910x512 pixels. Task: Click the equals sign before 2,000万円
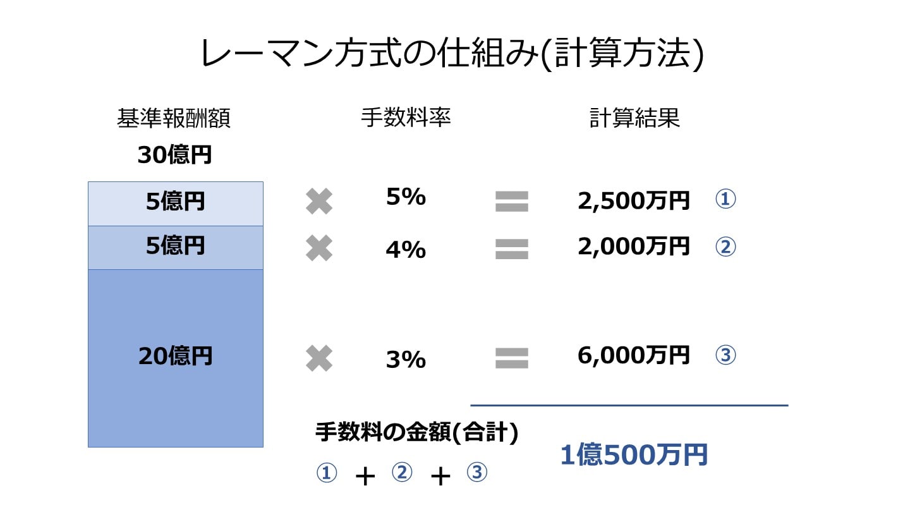pyautogui.click(x=511, y=248)
